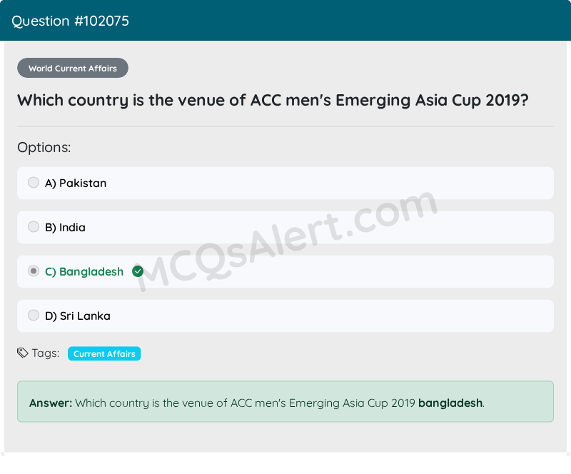
Task: Click the "Options:" heading
Action: pyautogui.click(x=44, y=148)
